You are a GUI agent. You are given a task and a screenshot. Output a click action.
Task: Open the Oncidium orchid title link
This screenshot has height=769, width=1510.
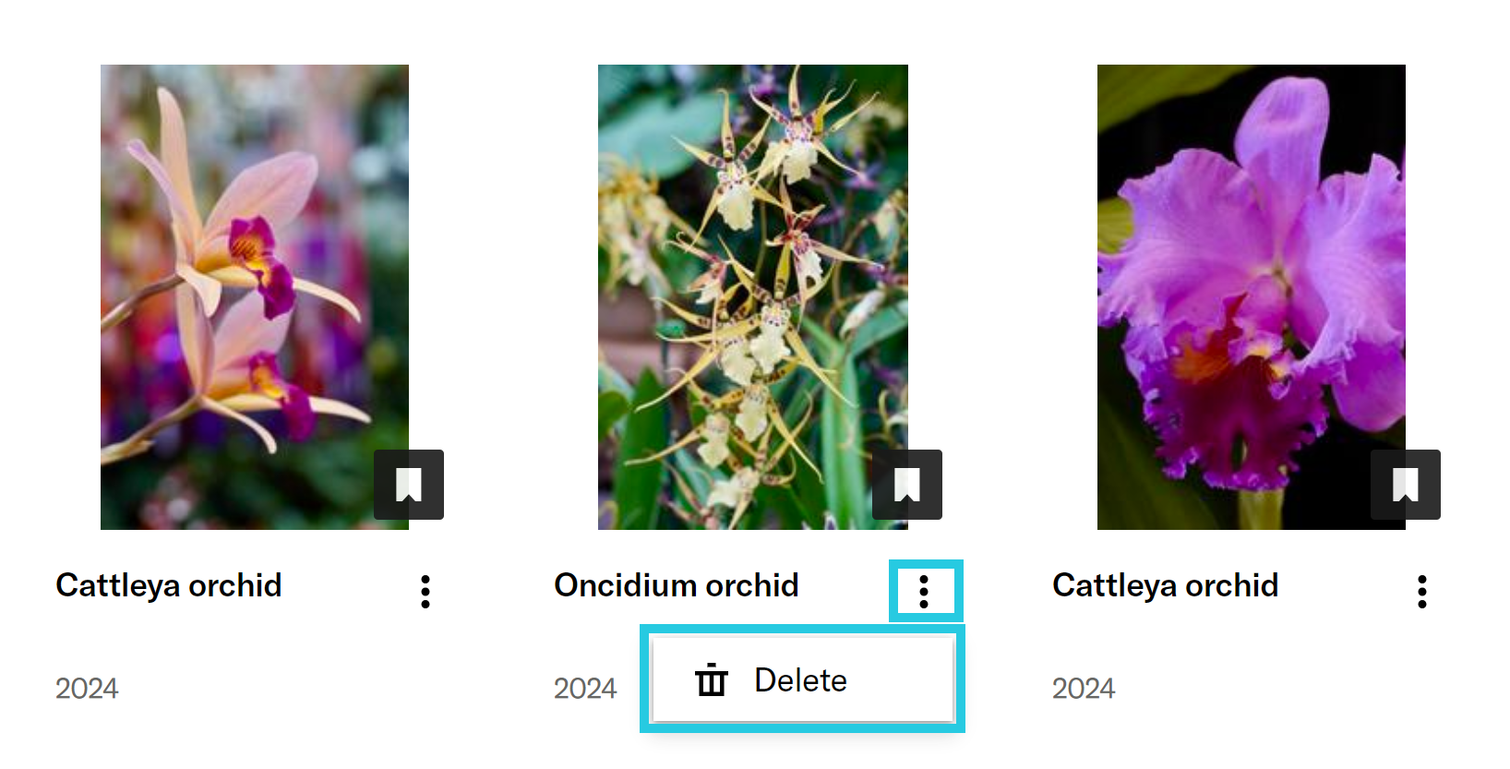point(677,585)
